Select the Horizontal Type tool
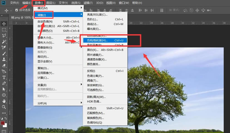 [x=4, y=77]
